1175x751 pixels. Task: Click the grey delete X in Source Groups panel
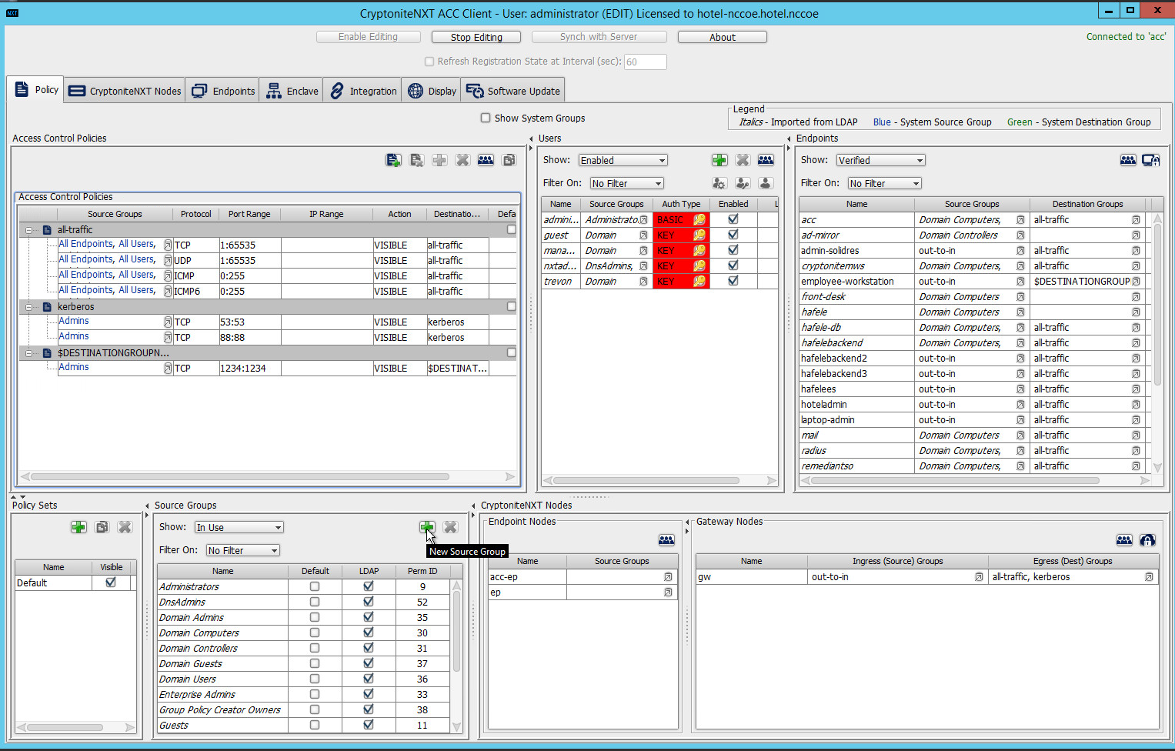tap(450, 527)
